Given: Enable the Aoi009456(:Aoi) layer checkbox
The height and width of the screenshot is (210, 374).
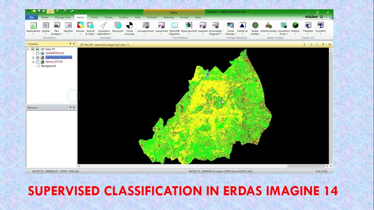Looking at the screenshot, I should (38, 53).
